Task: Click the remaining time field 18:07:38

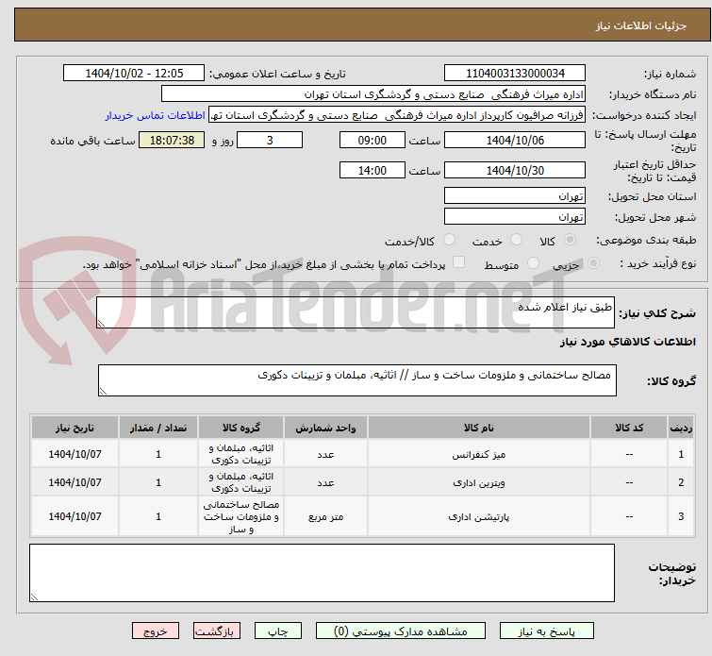Action: point(172,140)
